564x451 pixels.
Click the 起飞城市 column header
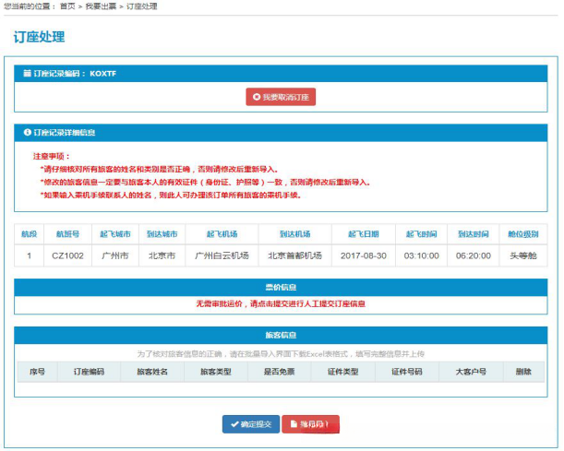[115, 234]
